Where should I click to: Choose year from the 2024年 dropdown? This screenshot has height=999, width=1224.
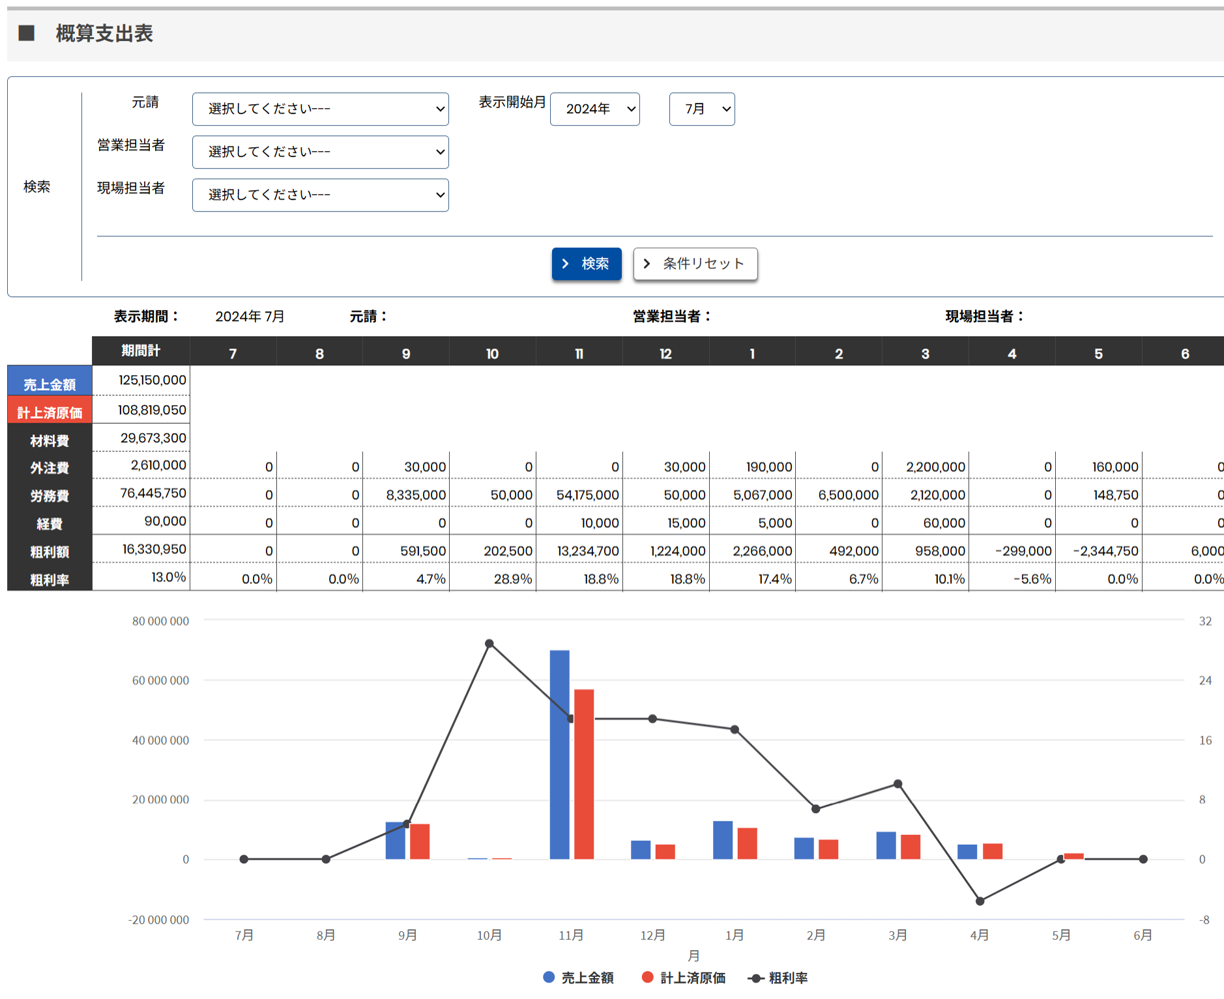click(594, 109)
